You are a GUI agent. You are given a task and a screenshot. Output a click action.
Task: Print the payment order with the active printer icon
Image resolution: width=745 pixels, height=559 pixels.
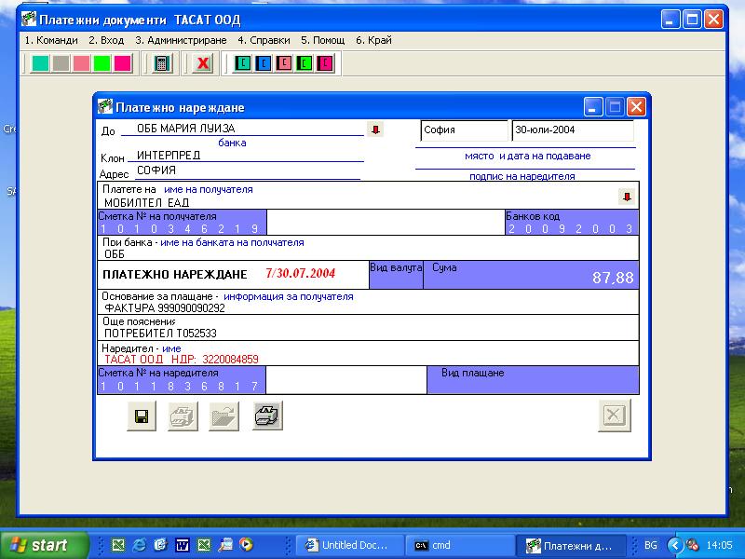point(267,416)
